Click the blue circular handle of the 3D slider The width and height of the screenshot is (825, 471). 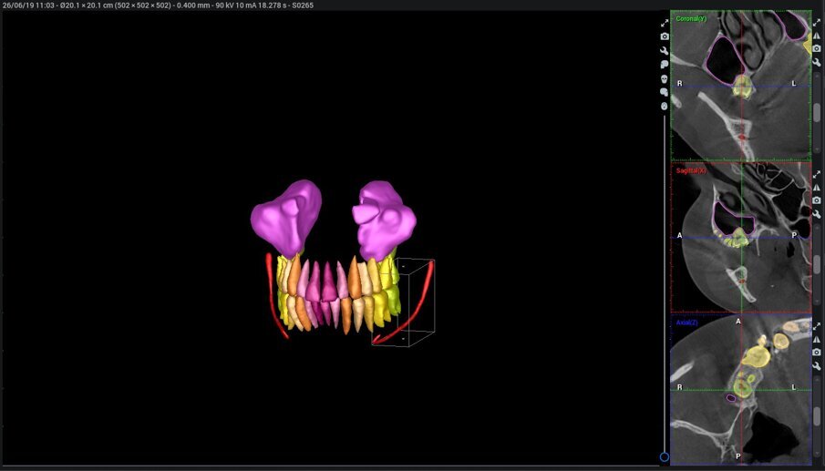(x=664, y=456)
